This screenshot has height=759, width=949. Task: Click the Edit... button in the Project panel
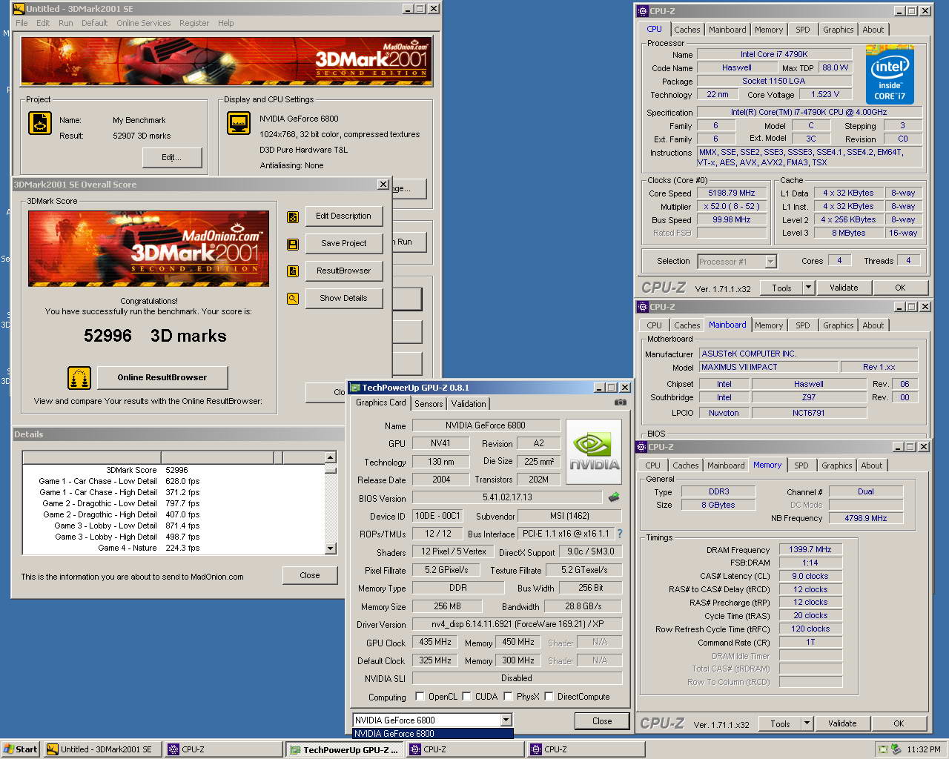click(172, 158)
